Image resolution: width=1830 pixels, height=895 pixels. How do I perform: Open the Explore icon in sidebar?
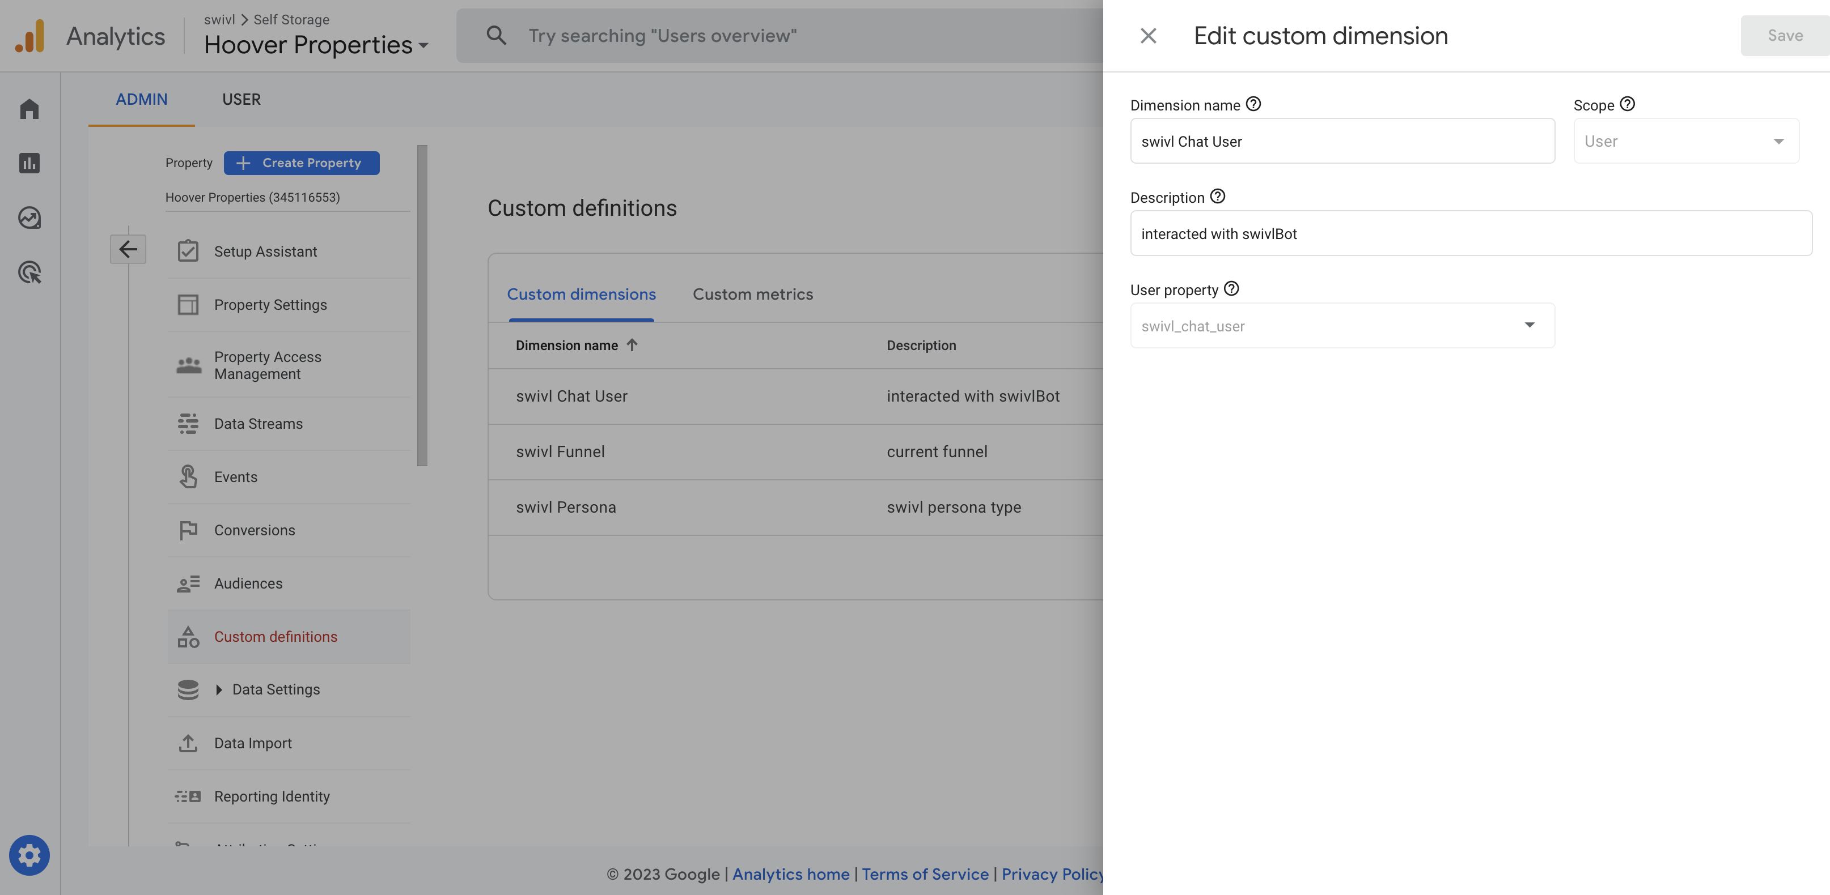pyautogui.click(x=29, y=218)
